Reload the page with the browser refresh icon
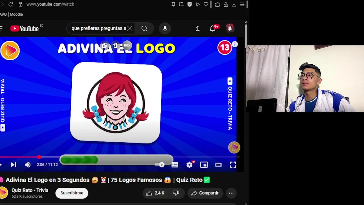The image size is (364, 205). point(11,4)
